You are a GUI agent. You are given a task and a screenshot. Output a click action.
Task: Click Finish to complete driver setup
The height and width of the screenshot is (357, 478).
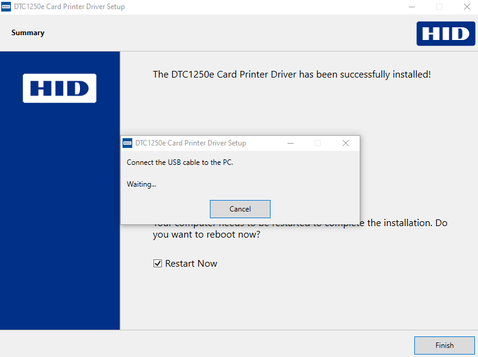[444, 345]
